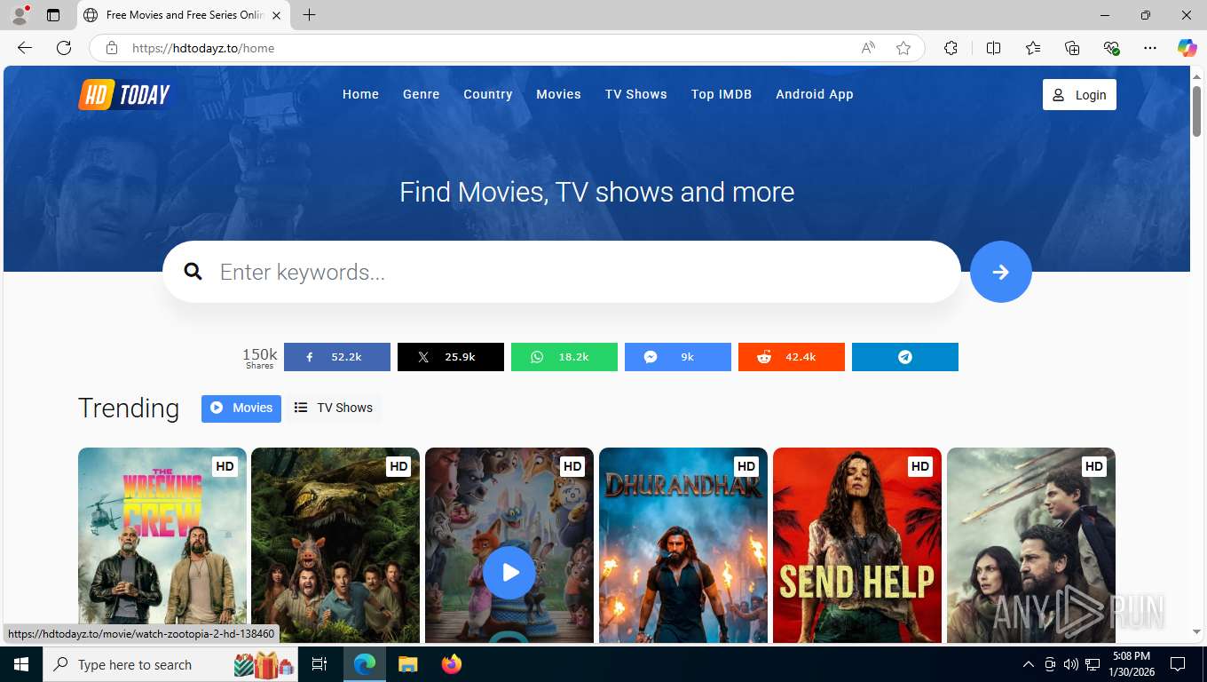Open Browser essentials heart icon
The width and height of the screenshot is (1207, 682).
1111,48
